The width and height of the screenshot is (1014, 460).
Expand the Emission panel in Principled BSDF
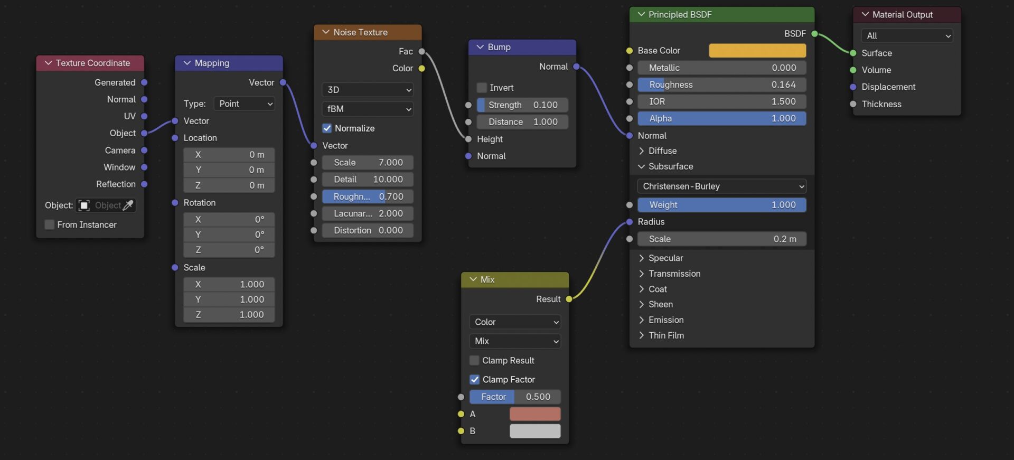click(641, 320)
